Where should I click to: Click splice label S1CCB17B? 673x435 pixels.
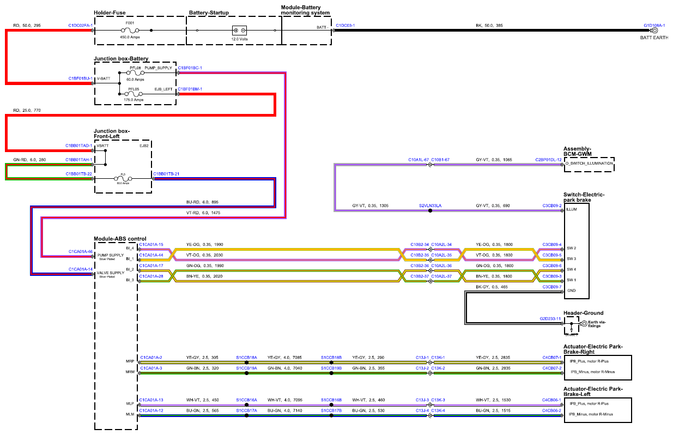click(331, 409)
